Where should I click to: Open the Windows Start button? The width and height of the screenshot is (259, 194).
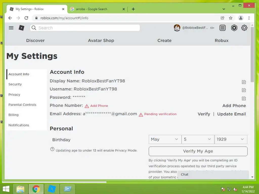tap(6, 189)
